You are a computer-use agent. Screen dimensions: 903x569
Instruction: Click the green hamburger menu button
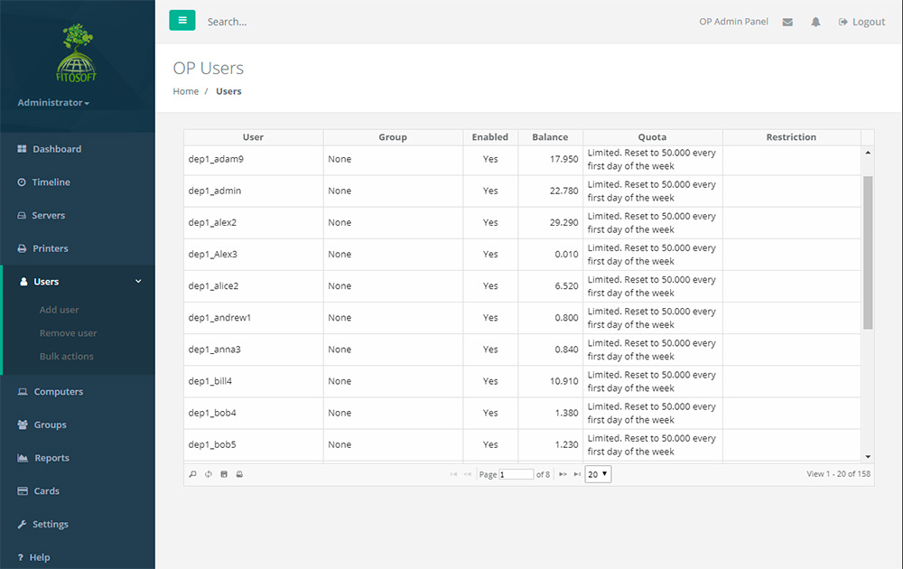coord(182,20)
